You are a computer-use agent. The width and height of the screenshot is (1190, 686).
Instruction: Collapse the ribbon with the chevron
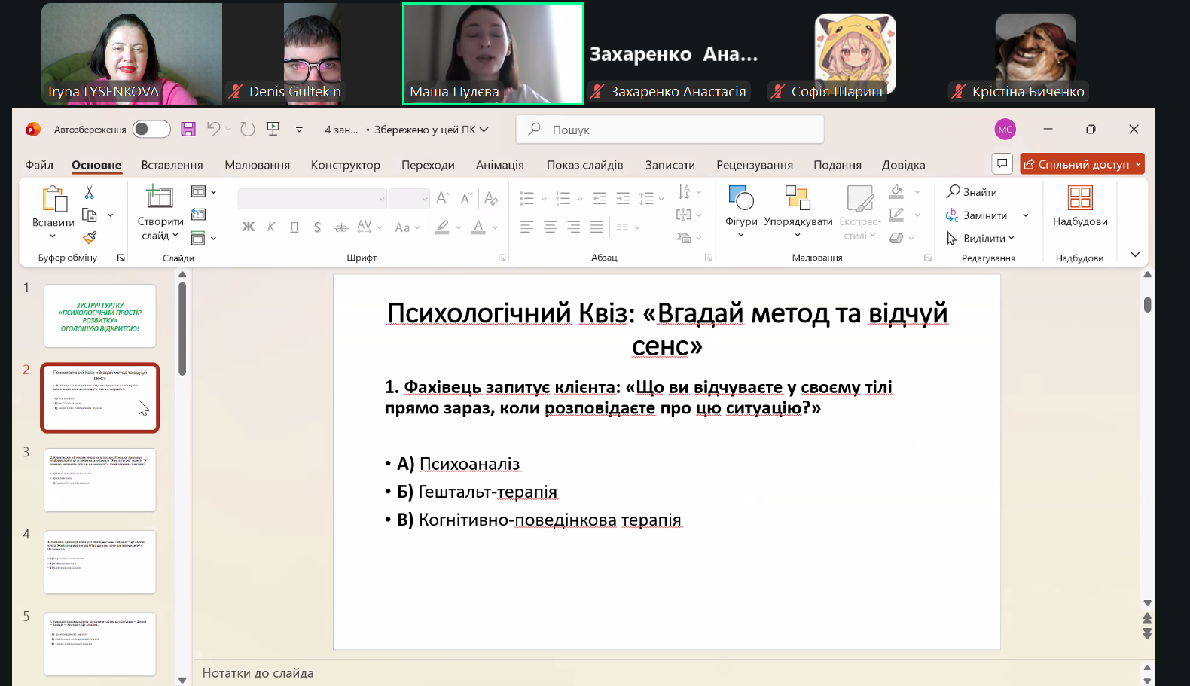pos(1135,255)
